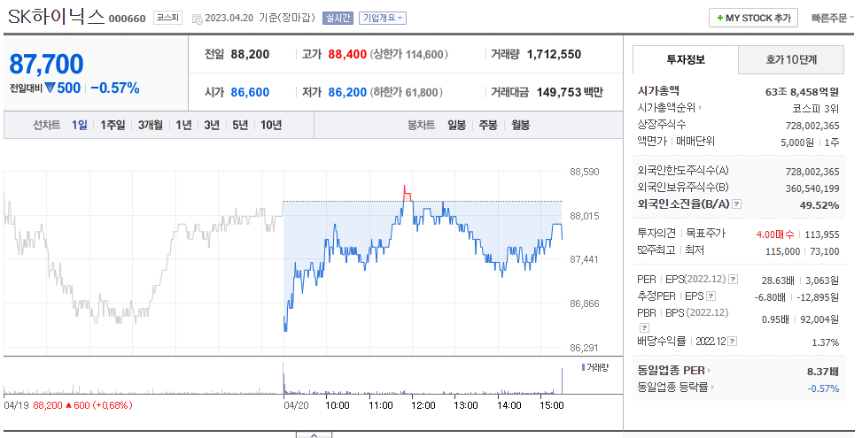Select the 1주일 line chart period
Image resolution: width=862 pixels, height=438 pixels.
click(113, 125)
